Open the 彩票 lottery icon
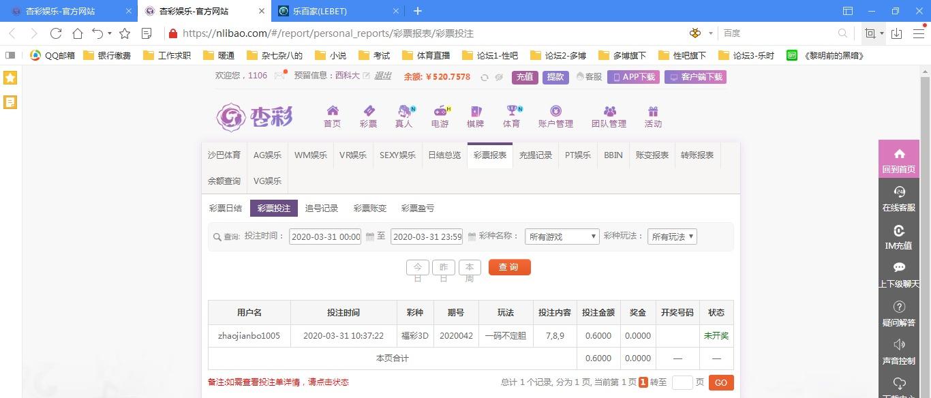This screenshot has width=931, height=398. pyautogui.click(x=368, y=111)
